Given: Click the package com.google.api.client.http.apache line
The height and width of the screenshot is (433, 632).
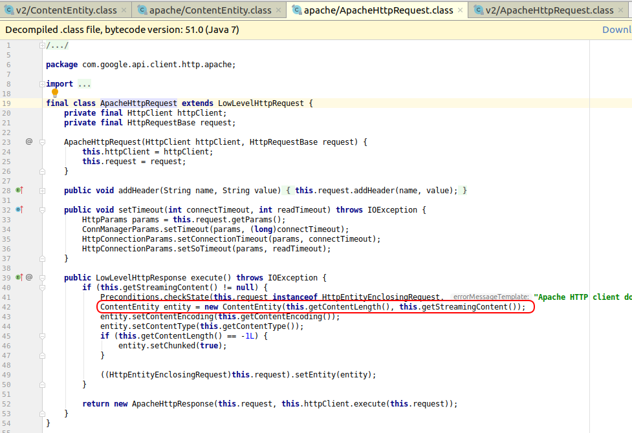Looking at the screenshot, I should tap(140, 65).
